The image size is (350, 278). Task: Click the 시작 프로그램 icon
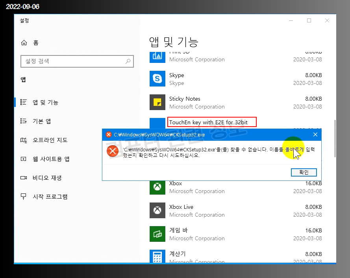pyautogui.click(x=24, y=196)
